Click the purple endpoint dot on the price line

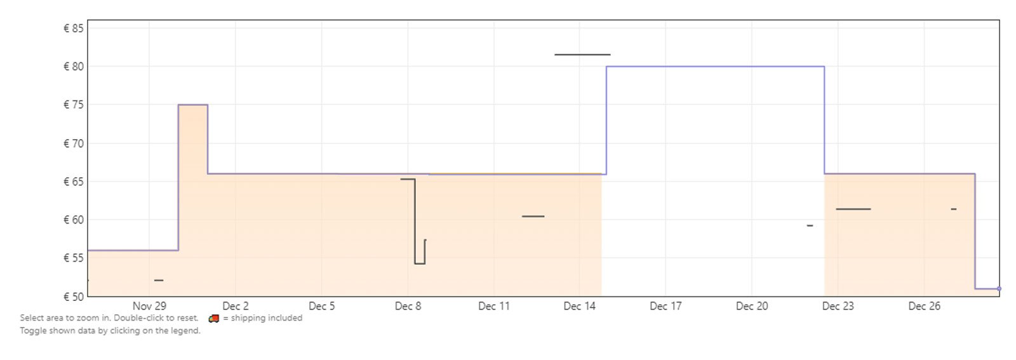[x=999, y=289]
